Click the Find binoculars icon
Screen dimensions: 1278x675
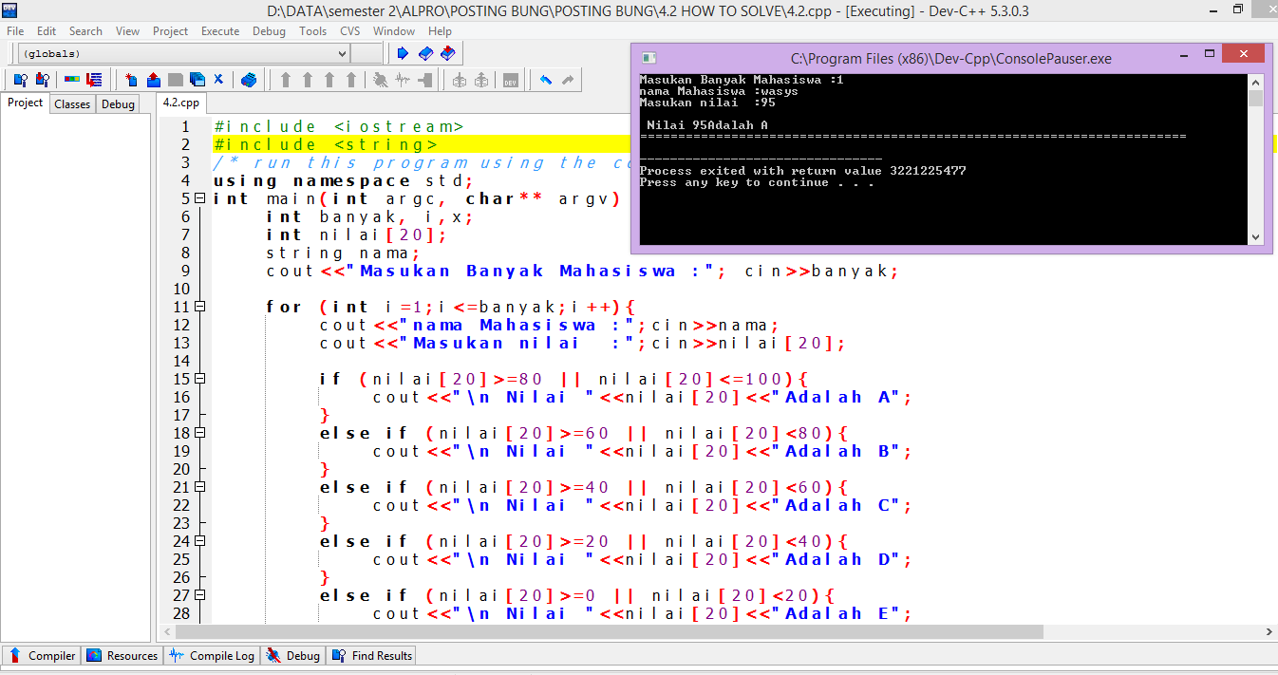(x=20, y=80)
